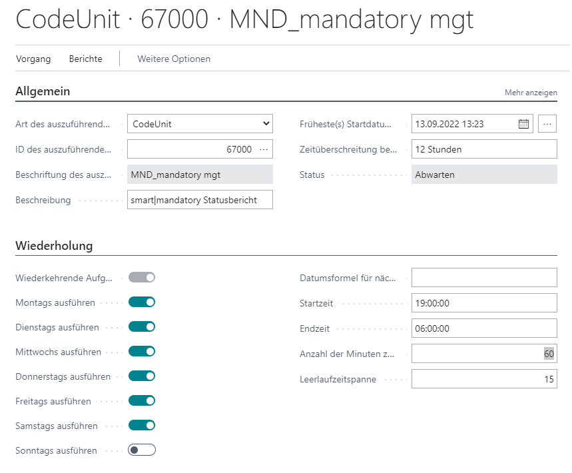Click Weitere Optionen
The image size is (572, 473).
pos(174,59)
